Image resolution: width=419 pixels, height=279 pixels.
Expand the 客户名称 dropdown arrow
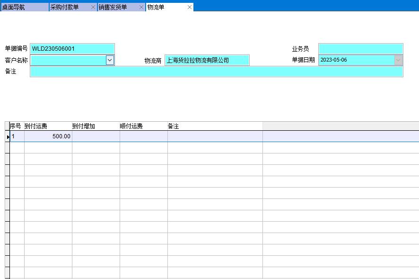point(110,60)
